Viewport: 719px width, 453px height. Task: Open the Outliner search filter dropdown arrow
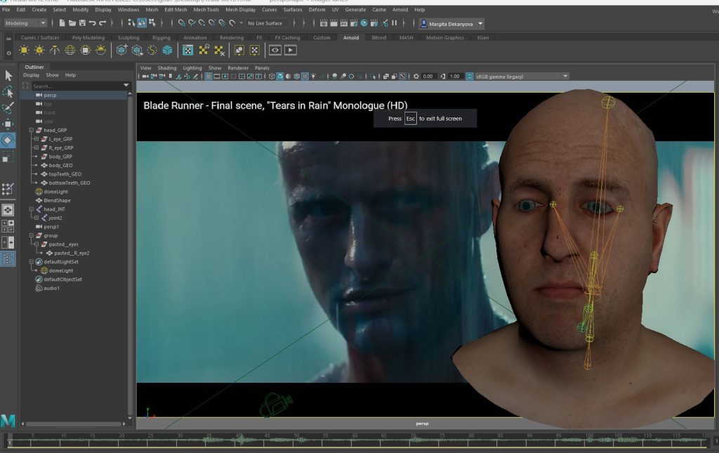126,86
